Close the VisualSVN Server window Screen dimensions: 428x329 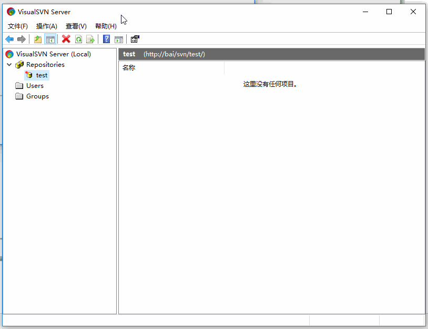pos(413,12)
